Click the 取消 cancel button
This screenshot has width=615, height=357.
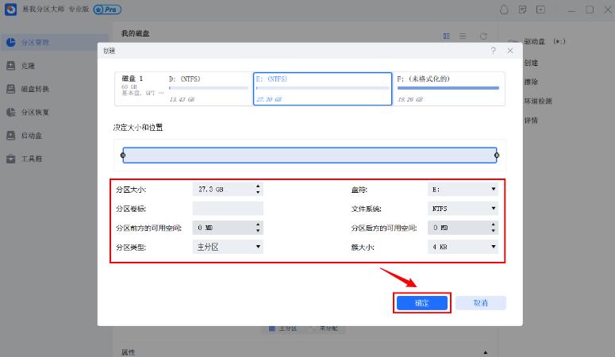pyautogui.click(x=480, y=303)
